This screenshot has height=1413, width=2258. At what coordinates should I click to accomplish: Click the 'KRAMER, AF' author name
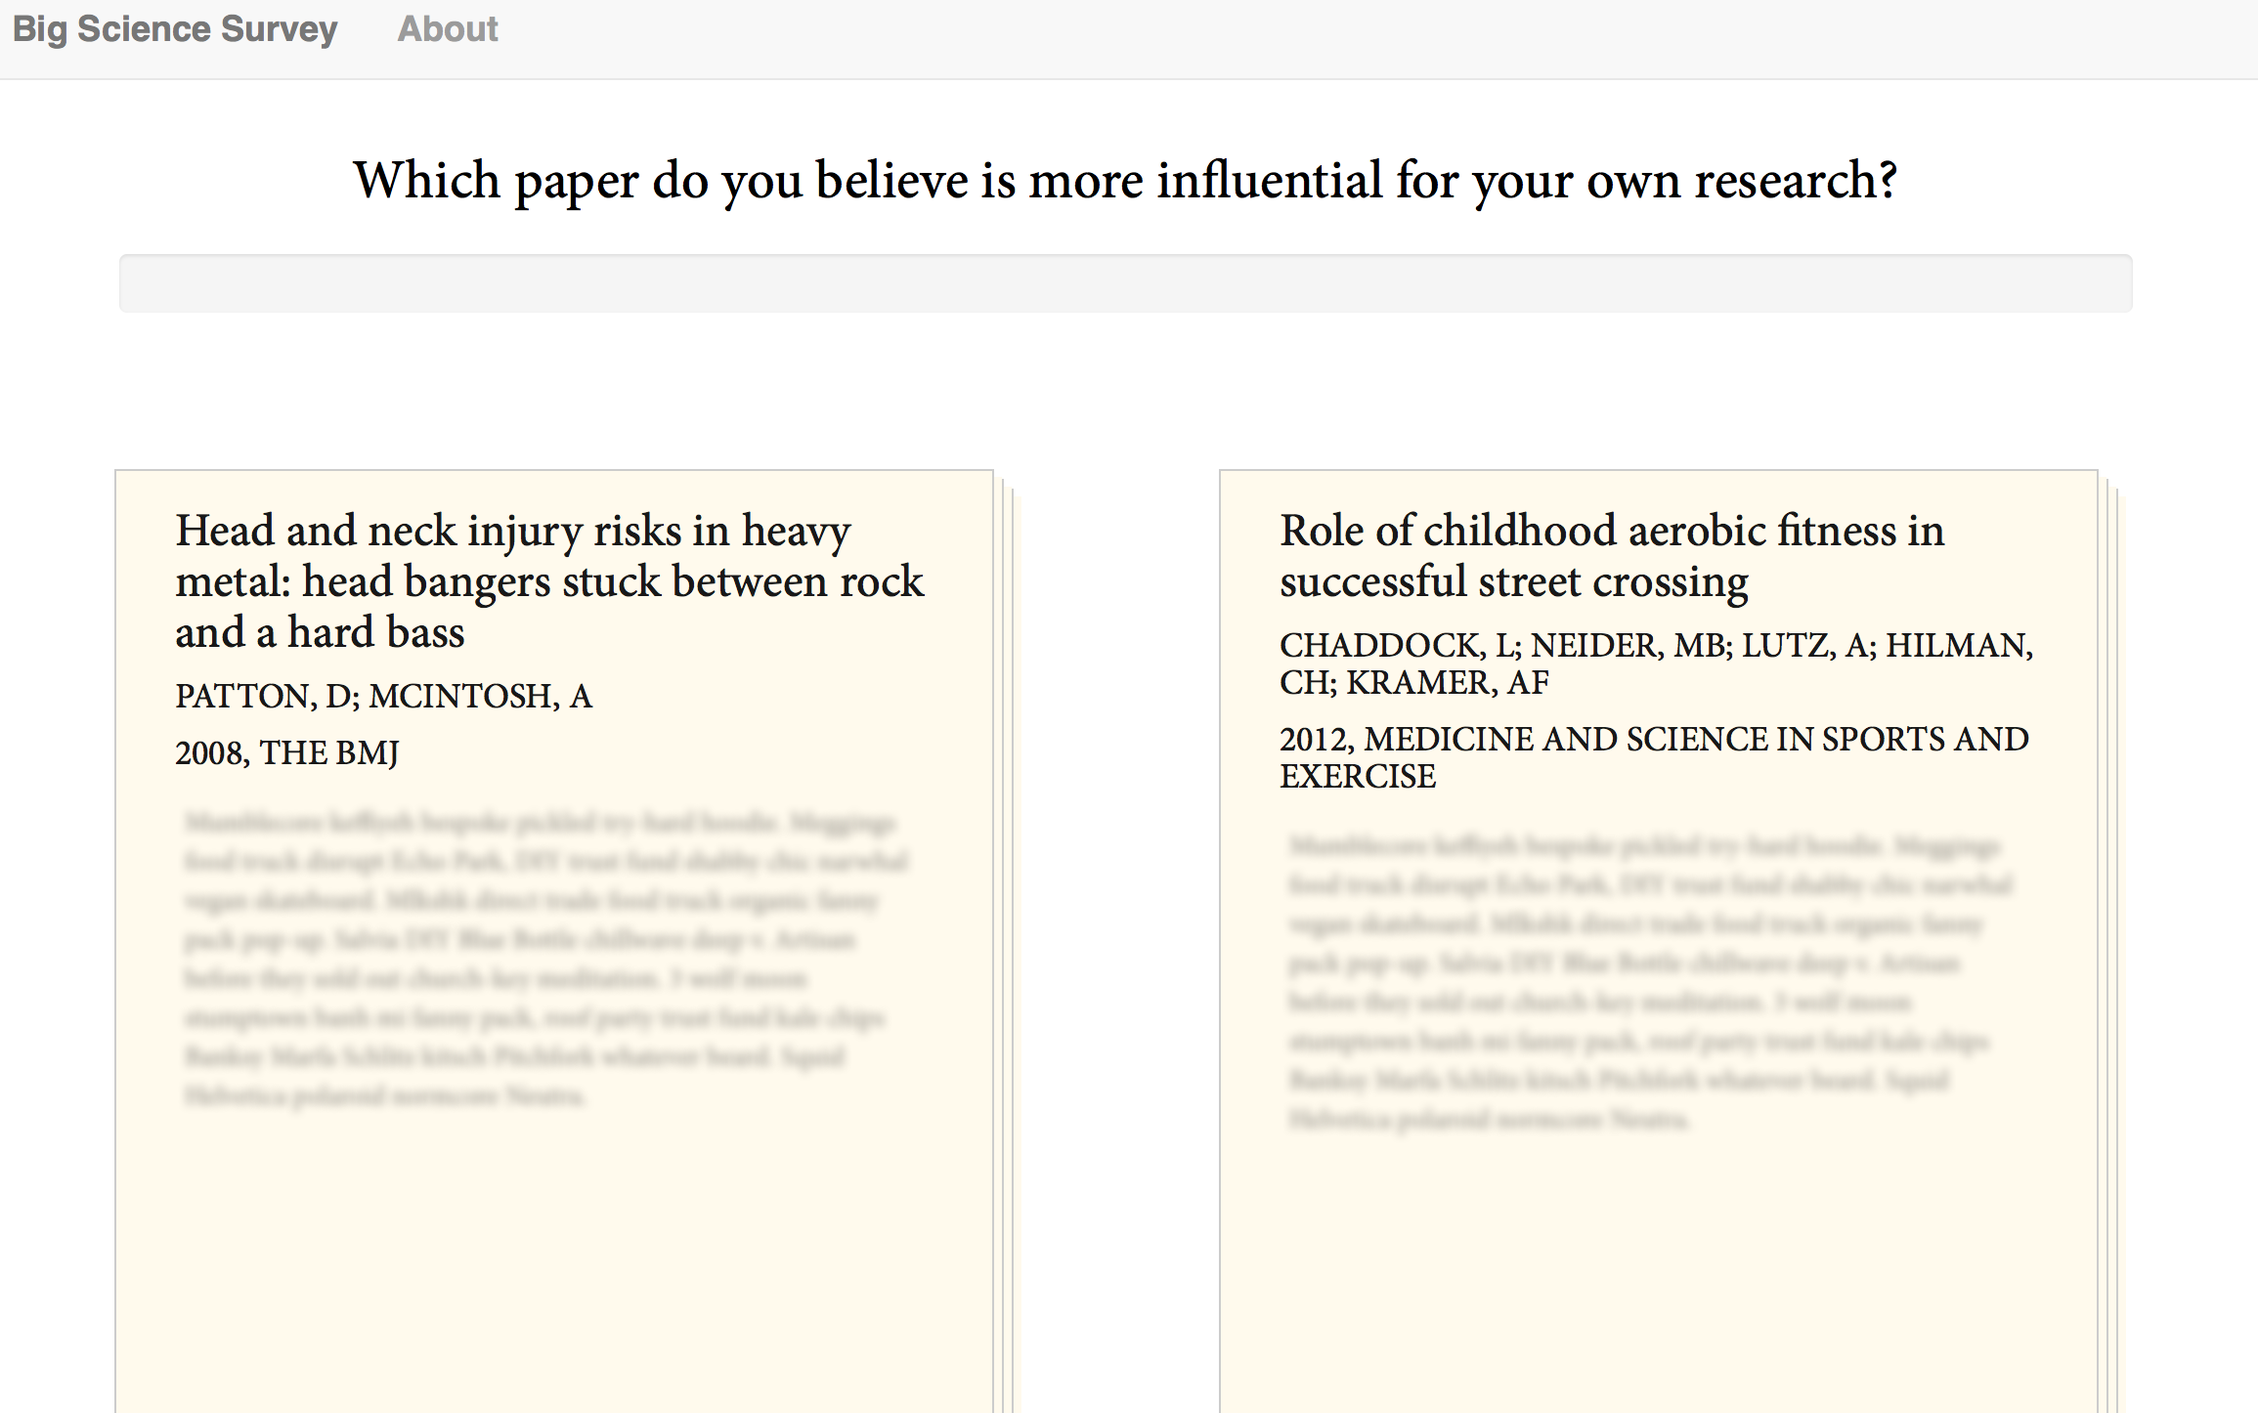(x=1447, y=682)
